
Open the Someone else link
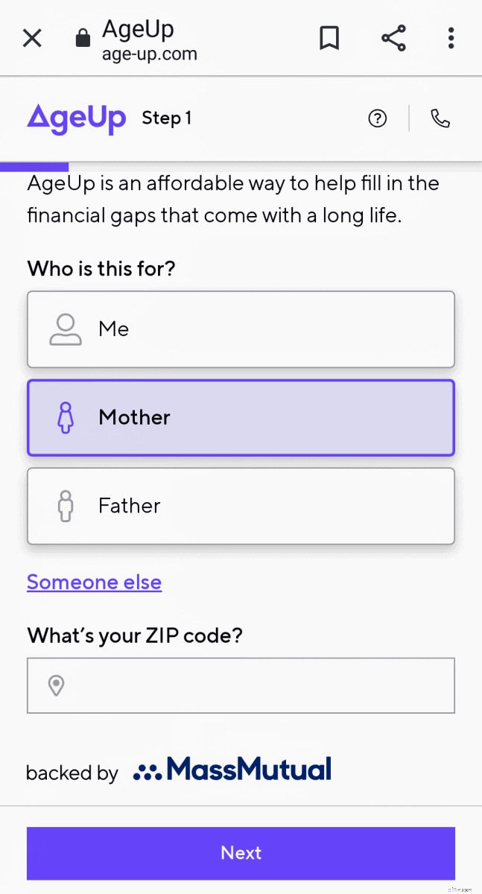coord(94,582)
